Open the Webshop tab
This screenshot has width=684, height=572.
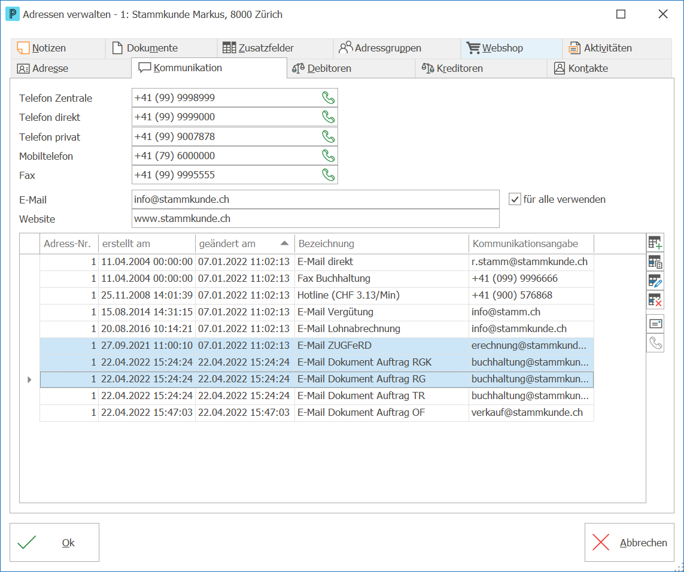point(511,48)
